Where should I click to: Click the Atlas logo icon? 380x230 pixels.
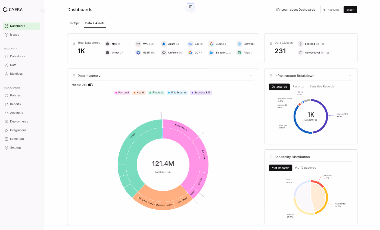(239, 53)
